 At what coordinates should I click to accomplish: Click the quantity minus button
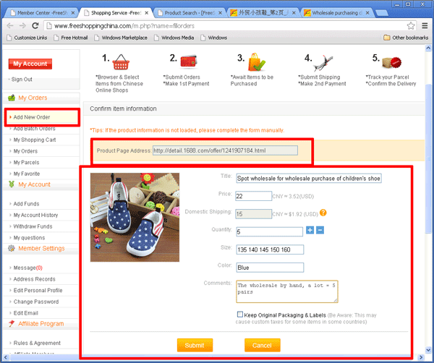pos(320,231)
